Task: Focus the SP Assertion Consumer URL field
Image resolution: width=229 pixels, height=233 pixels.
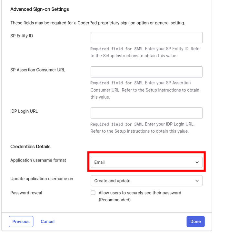Action: pos(146,72)
